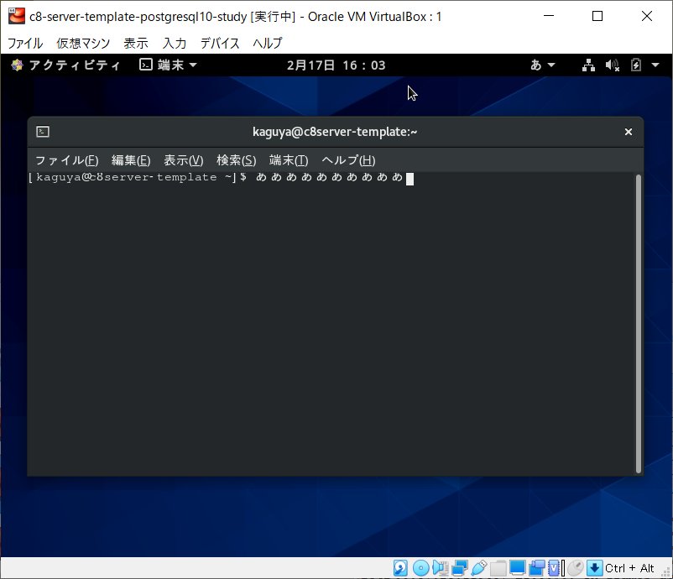Open terminal ヘルプ(H) menu
The height and width of the screenshot is (579, 673).
[348, 160]
